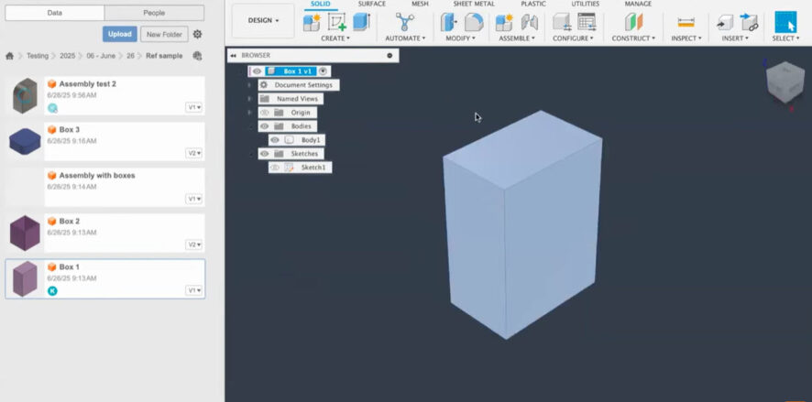Hide Body1 using its eye icon
Viewport: 812px width, 402px height.
pos(275,140)
